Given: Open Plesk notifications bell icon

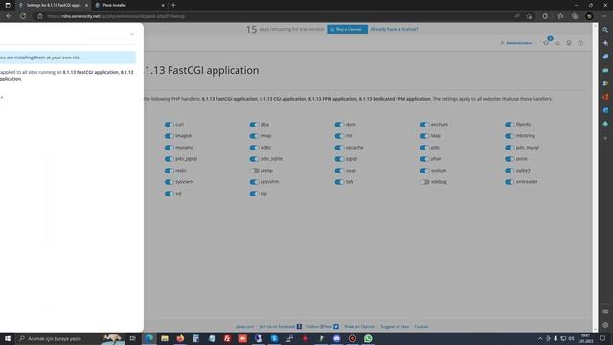Looking at the screenshot, I should coord(546,43).
